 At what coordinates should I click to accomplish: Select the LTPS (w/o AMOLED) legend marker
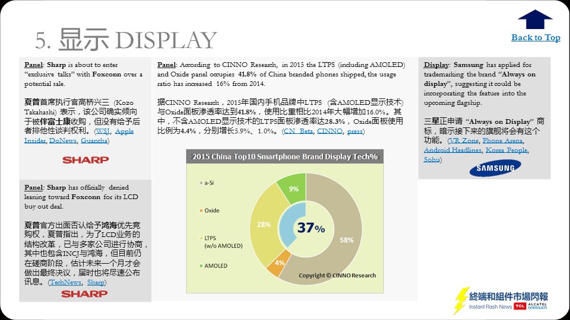tap(201, 238)
